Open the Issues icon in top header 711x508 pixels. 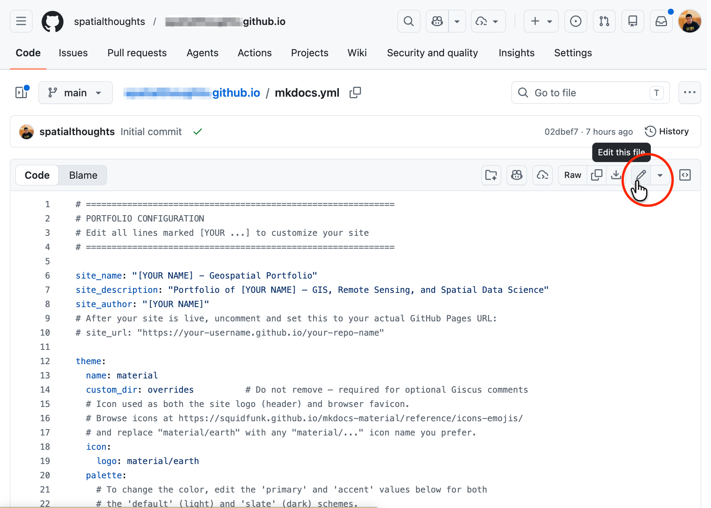tap(576, 21)
